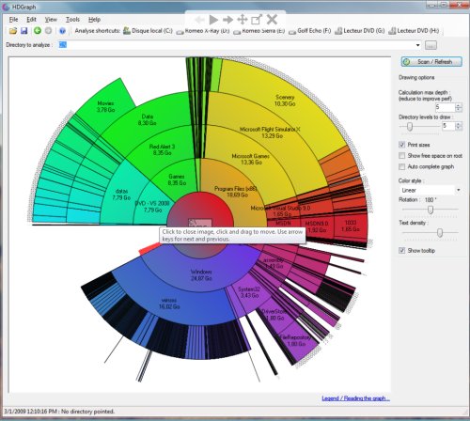
Task: Open the Tools menu
Action: (x=72, y=20)
